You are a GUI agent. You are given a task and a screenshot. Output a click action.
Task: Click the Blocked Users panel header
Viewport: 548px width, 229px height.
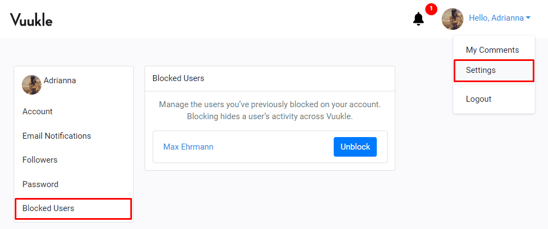pyautogui.click(x=178, y=78)
